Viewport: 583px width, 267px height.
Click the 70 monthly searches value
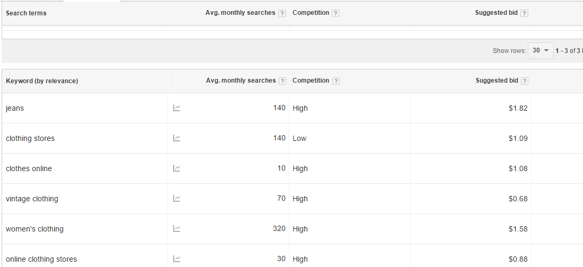click(281, 198)
